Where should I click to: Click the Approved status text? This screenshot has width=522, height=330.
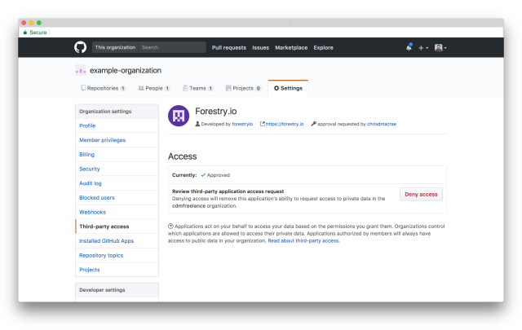[x=219, y=175]
